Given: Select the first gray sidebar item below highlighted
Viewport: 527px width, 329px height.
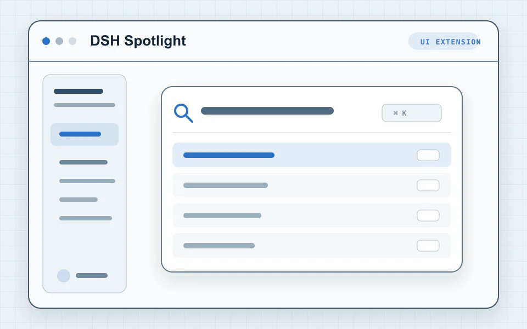Looking at the screenshot, I should pyautogui.click(x=83, y=162).
